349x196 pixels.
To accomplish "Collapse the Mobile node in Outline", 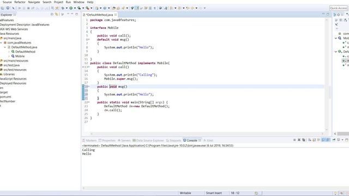I will coord(336,38).
